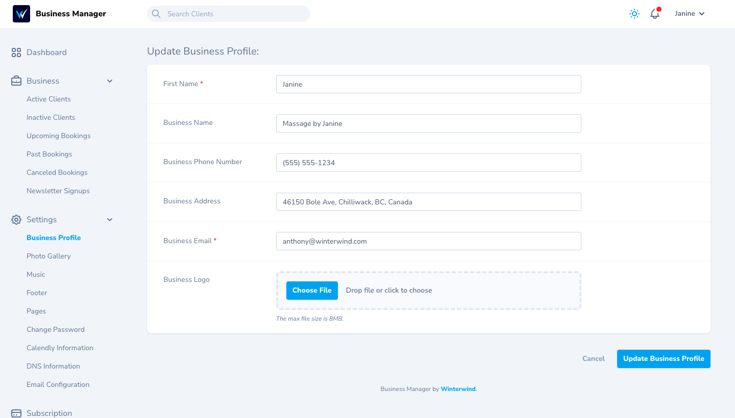Open the Winterwind link in the footer
735x418 pixels.
tap(458, 389)
